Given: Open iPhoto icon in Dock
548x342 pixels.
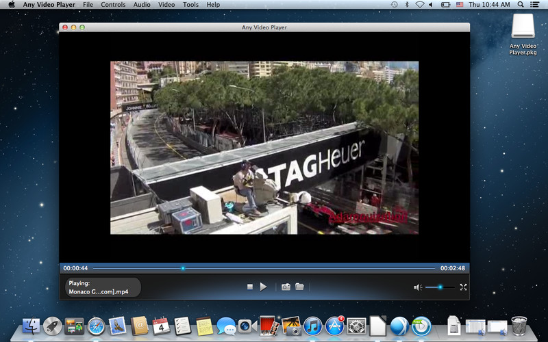Looking at the screenshot, I should click(x=291, y=326).
